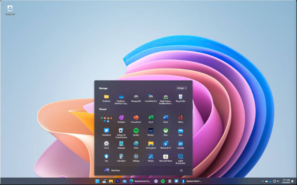Switch to the Edge Stardock window on taskbar
The height and width of the screenshot is (185, 297).
[140, 181]
